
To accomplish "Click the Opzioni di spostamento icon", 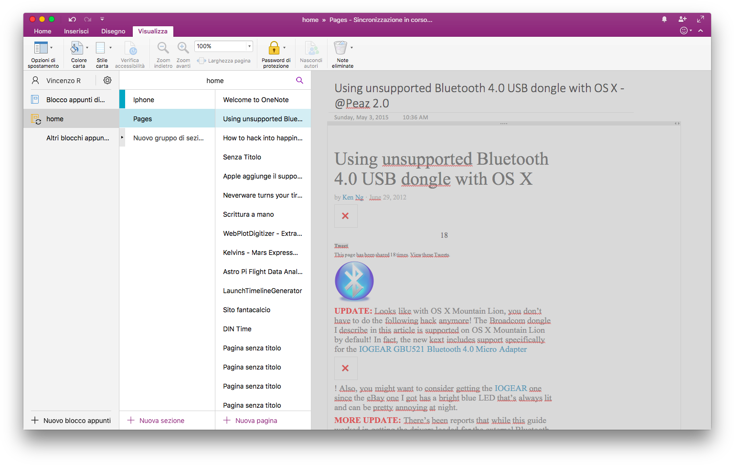I will [x=41, y=48].
